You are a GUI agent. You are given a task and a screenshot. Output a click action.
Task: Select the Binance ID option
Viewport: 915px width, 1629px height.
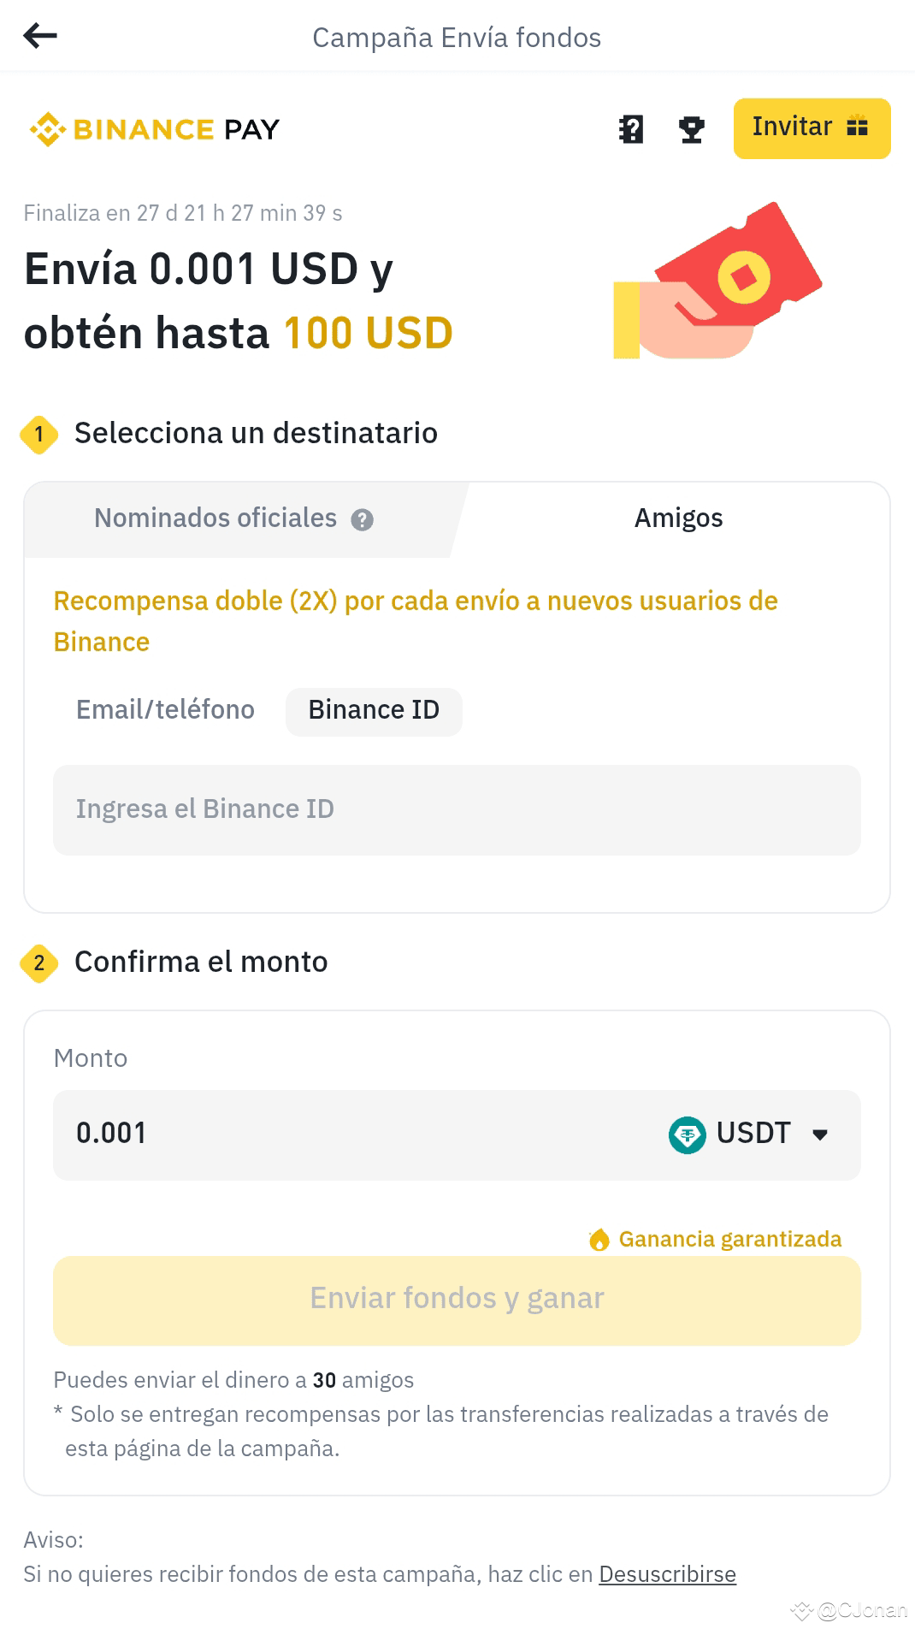tap(374, 711)
